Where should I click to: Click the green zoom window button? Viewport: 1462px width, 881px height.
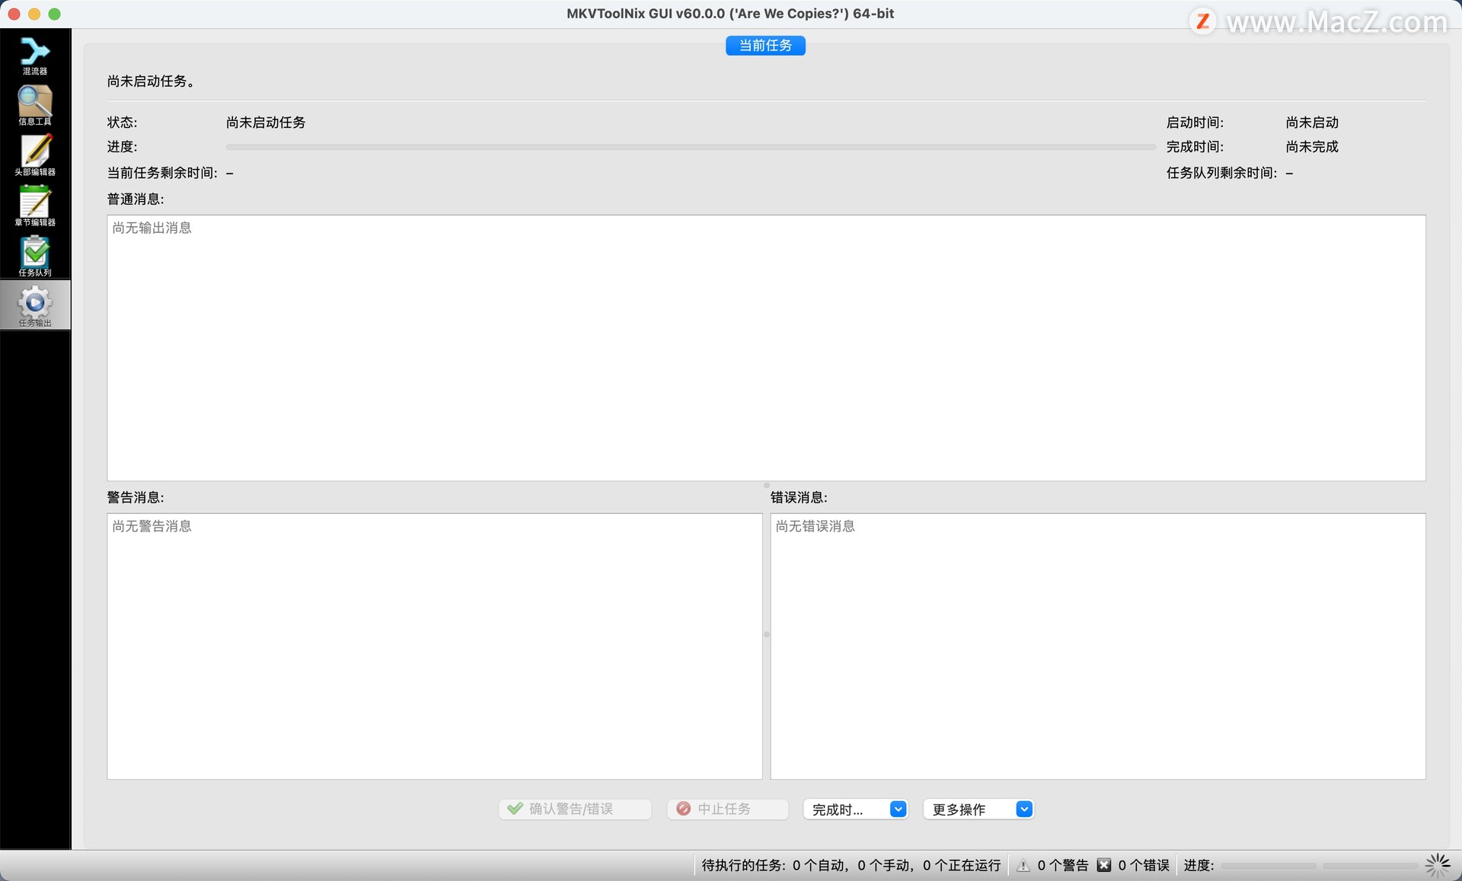pyautogui.click(x=54, y=14)
